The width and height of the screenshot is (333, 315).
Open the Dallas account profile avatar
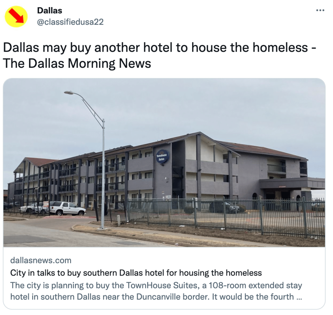click(16, 17)
